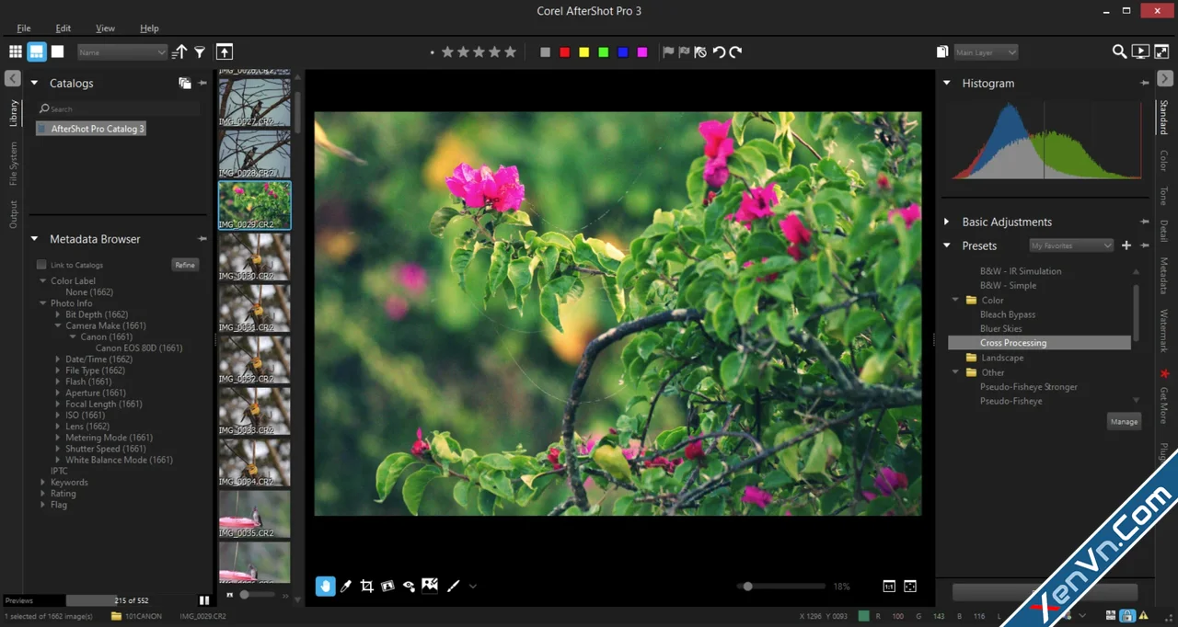Pin the Metadata Browser panel
The image size is (1178, 627).
coord(202,239)
